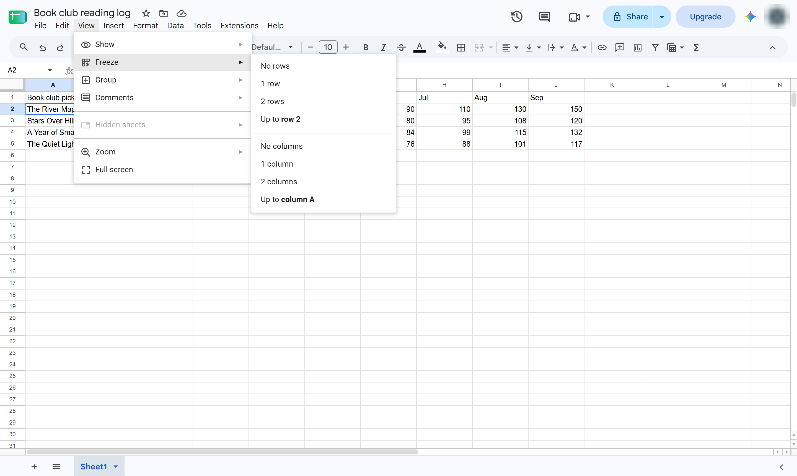Open the font family dropdown
Viewport: 797px width, 476px height.
(x=272, y=48)
